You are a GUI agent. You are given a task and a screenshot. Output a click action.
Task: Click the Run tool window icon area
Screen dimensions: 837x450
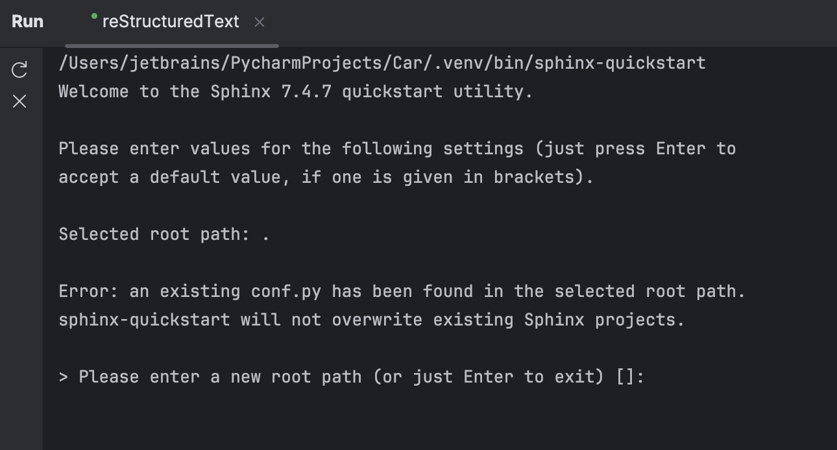click(27, 21)
